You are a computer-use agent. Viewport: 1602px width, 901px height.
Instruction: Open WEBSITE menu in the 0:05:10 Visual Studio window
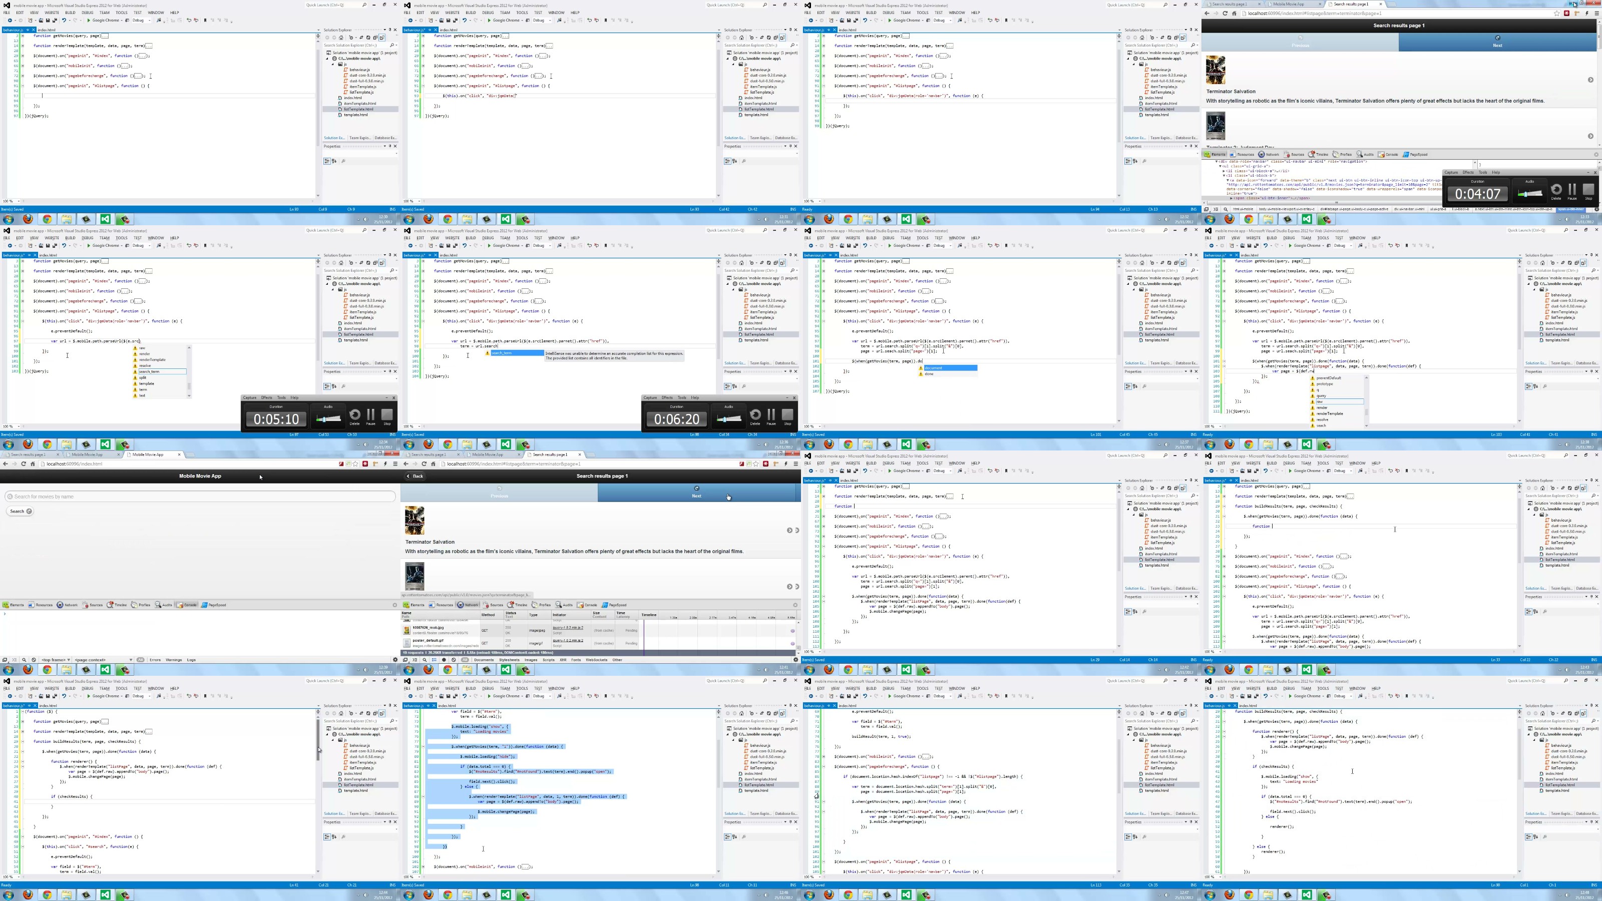click(x=52, y=238)
